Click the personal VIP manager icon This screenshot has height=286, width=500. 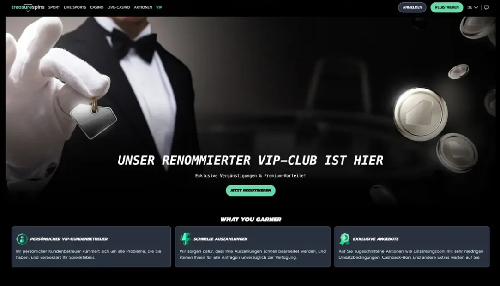click(x=22, y=239)
